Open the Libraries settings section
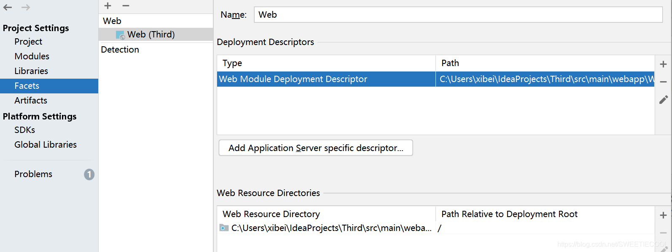Screen dimensions: 672x252 point(31,71)
